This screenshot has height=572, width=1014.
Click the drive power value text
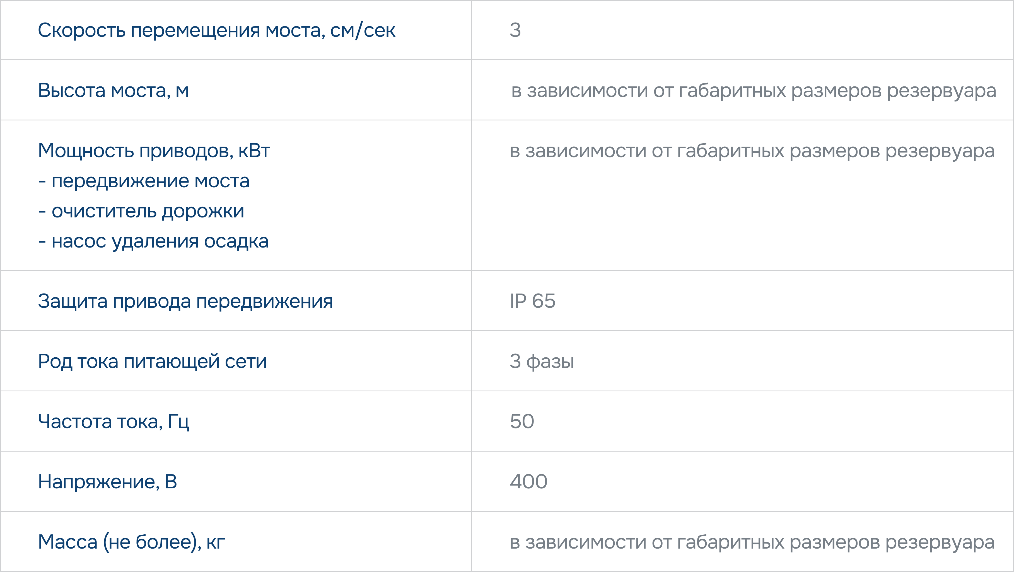click(752, 151)
